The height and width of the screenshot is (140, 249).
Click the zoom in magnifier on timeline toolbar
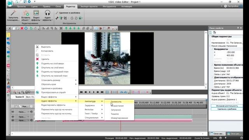14,92
